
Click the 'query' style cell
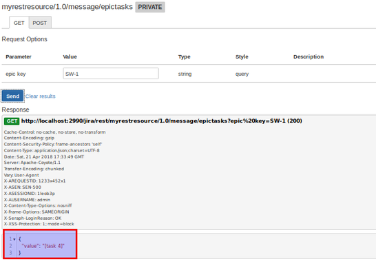click(242, 74)
